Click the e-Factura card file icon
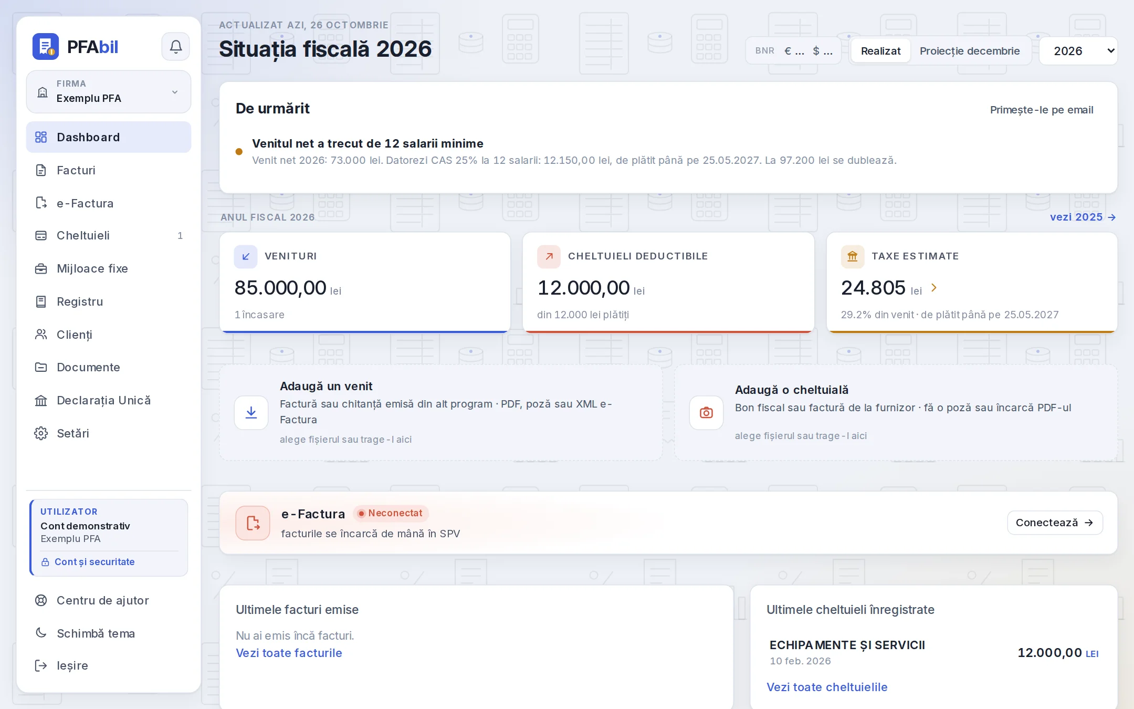This screenshot has height=709, width=1134. (x=253, y=523)
